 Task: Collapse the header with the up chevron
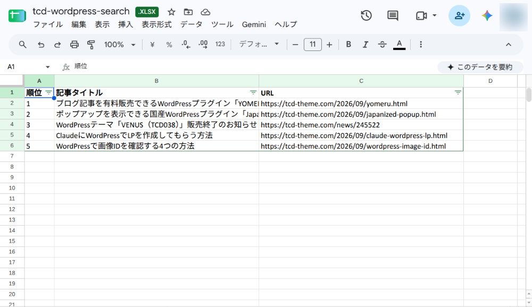tap(508, 45)
